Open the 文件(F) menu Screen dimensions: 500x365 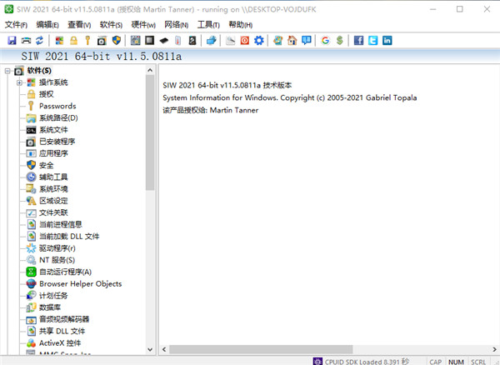point(17,24)
